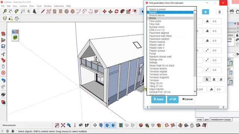239x134 pixels.
Task: Select the Pie arc tool
Action: coord(96,12)
